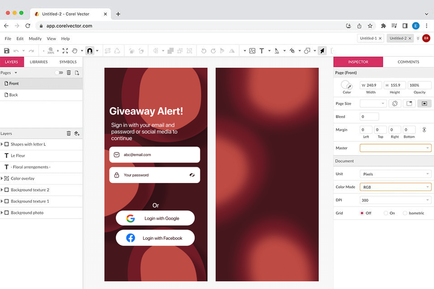This screenshot has height=289, width=434.
Task: Open the File menu
Action: coord(8,39)
